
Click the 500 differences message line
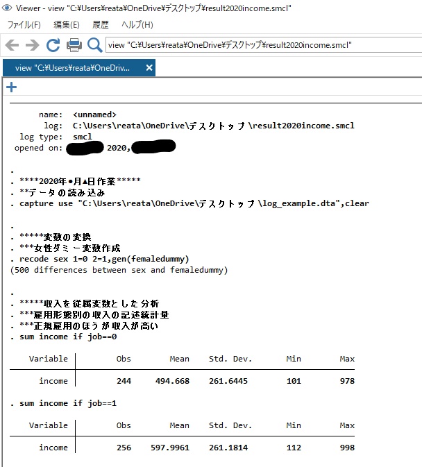[x=119, y=270]
